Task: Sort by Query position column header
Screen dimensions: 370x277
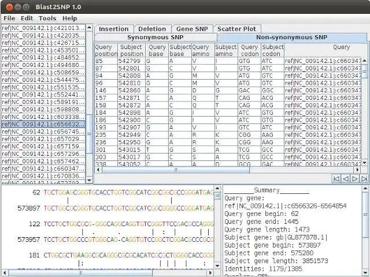Action: coord(106,50)
